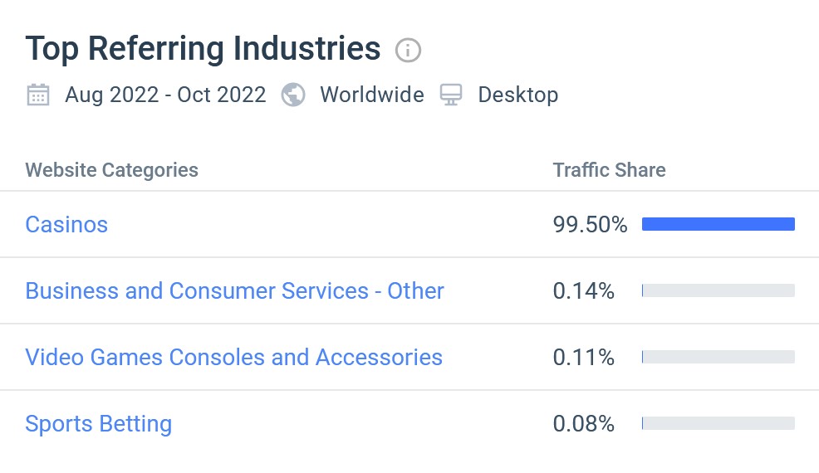
Task: Click the Sports Betting traffic share bar
Action: [x=718, y=423]
